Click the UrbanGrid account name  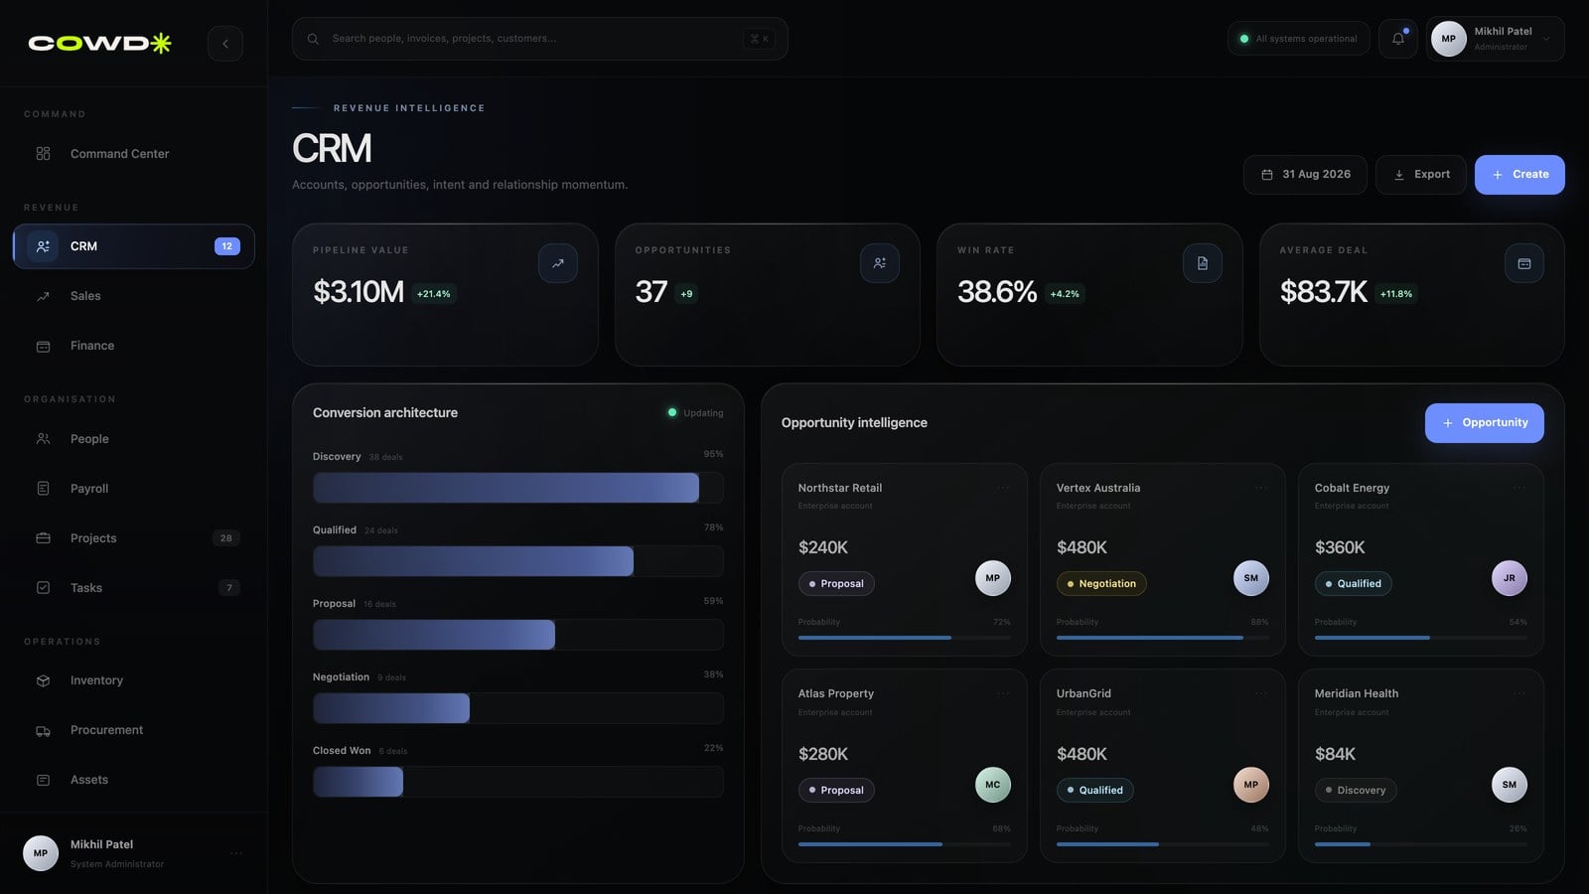(1083, 694)
